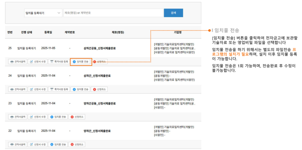Open title 삼자간_신청서제출완료
The image size is (302, 150).
click(x=97, y=76)
